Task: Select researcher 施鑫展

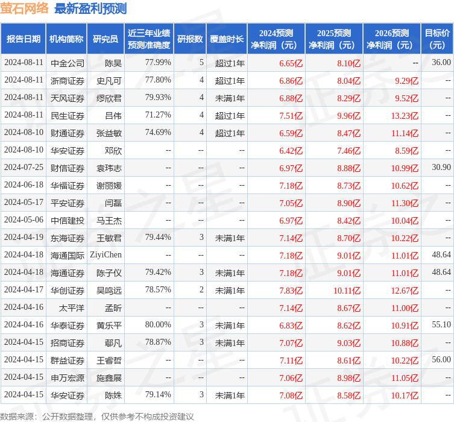Action: click(x=109, y=378)
